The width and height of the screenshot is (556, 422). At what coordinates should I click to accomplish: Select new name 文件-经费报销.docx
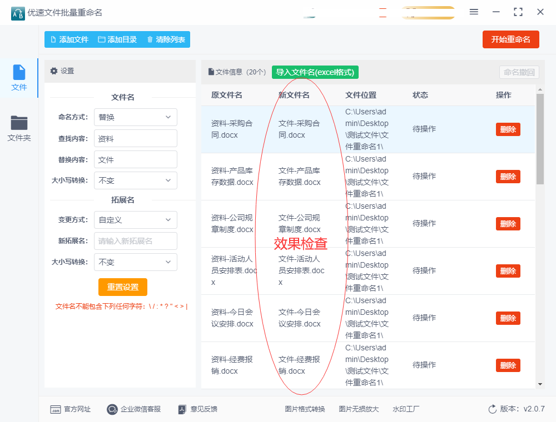click(299, 365)
